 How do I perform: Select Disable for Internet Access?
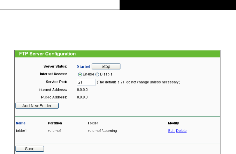[x=97, y=74]
